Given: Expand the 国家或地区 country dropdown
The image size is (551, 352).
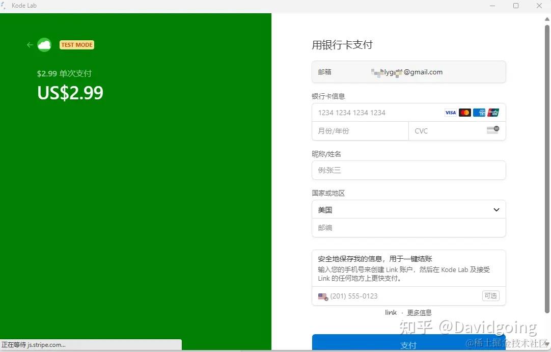Looking at the screenshot, I should click(x=409, y=209).
